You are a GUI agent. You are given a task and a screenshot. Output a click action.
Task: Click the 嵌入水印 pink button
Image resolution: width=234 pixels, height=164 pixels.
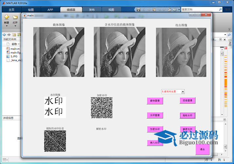155,143
